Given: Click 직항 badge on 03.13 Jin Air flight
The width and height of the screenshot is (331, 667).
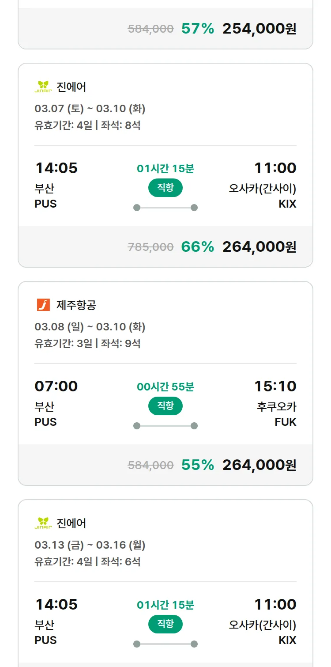Looking at the screenshot, I should click(165, 624).
